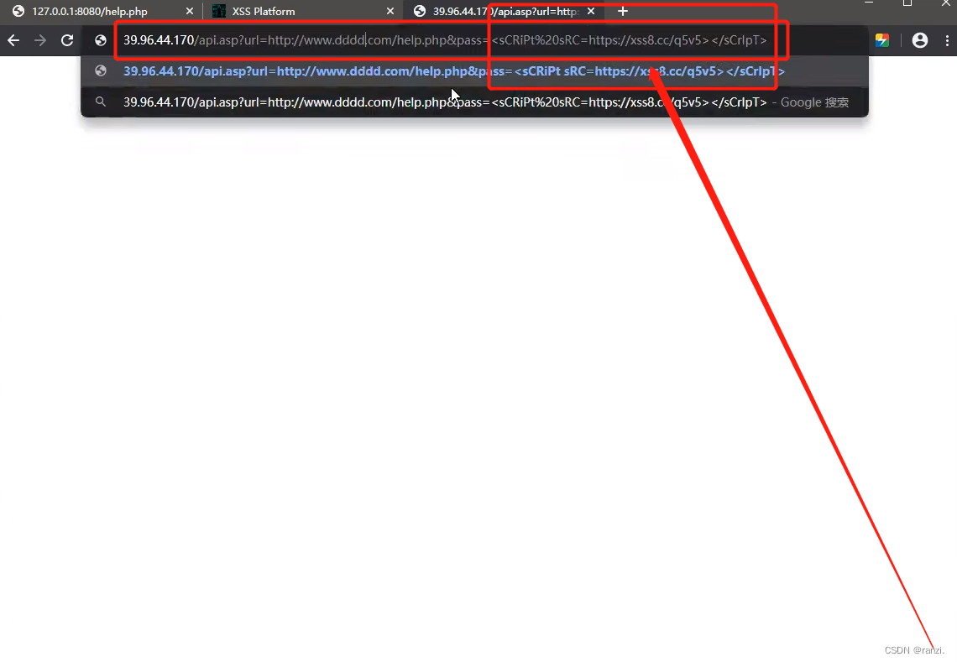Go back to the previous page

13,40
